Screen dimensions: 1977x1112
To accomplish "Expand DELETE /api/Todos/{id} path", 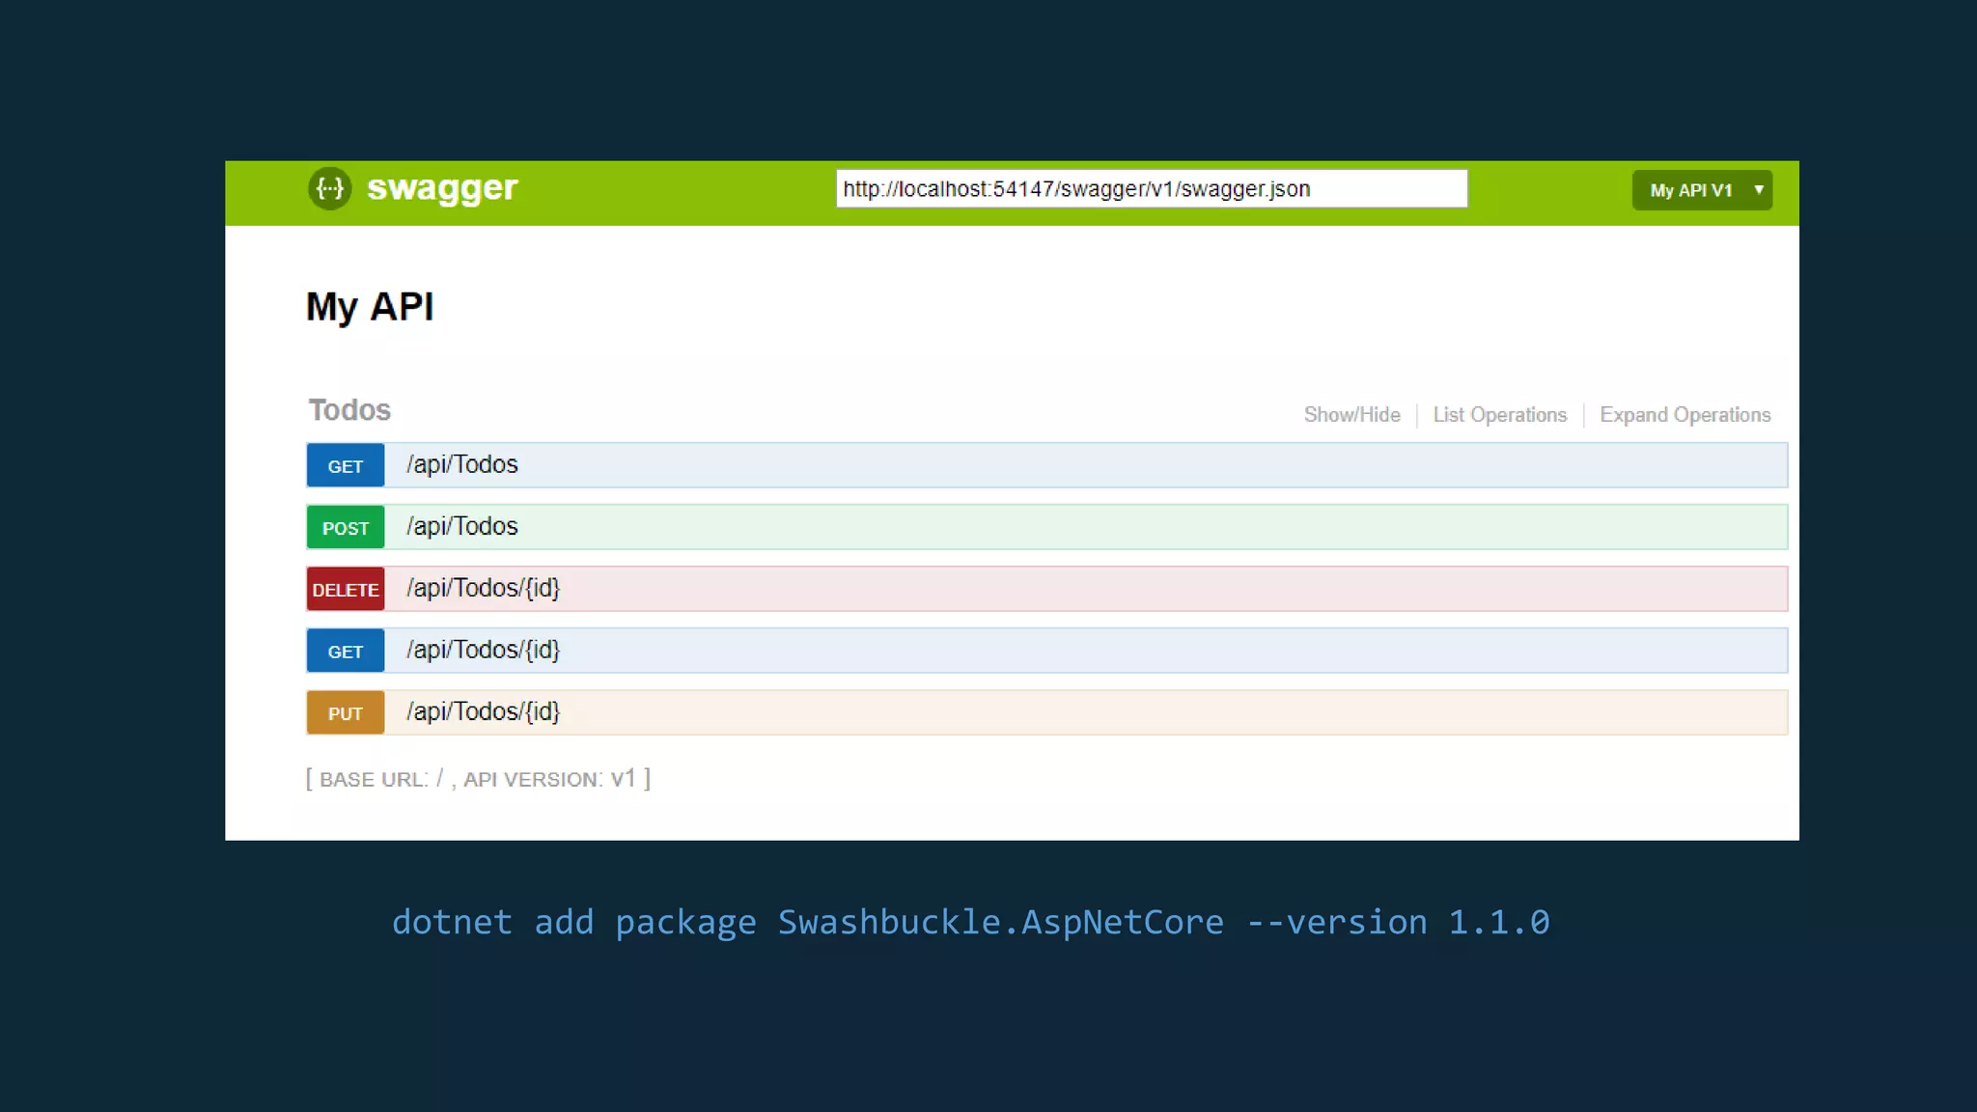I will pos(484,588).
